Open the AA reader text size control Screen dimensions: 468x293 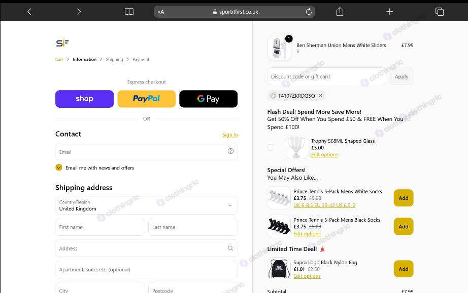[x=161, y=12]
